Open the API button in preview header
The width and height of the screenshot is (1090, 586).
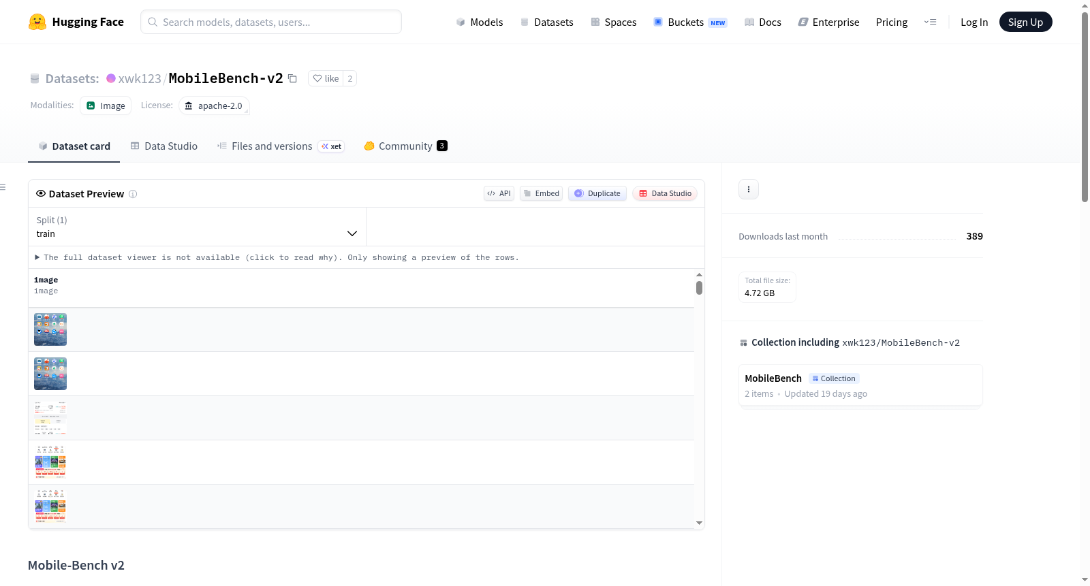(499, 193)
